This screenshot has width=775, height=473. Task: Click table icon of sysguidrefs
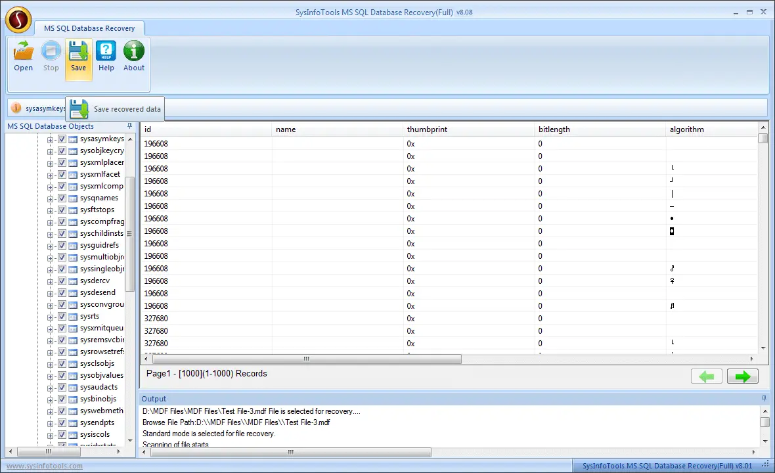[x=73, y=246]
